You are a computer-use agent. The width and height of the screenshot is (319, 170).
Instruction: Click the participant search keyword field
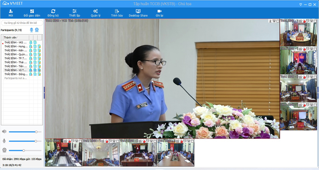pyautogui.click(x=22, y=23)
